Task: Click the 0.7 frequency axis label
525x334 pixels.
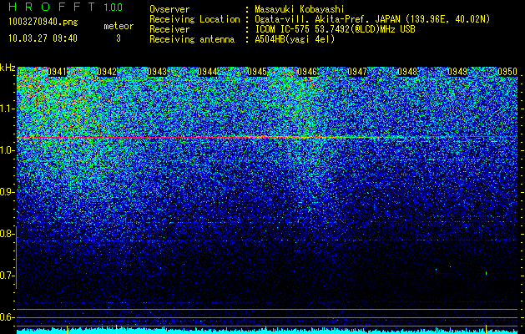Action: pos(7,276)
